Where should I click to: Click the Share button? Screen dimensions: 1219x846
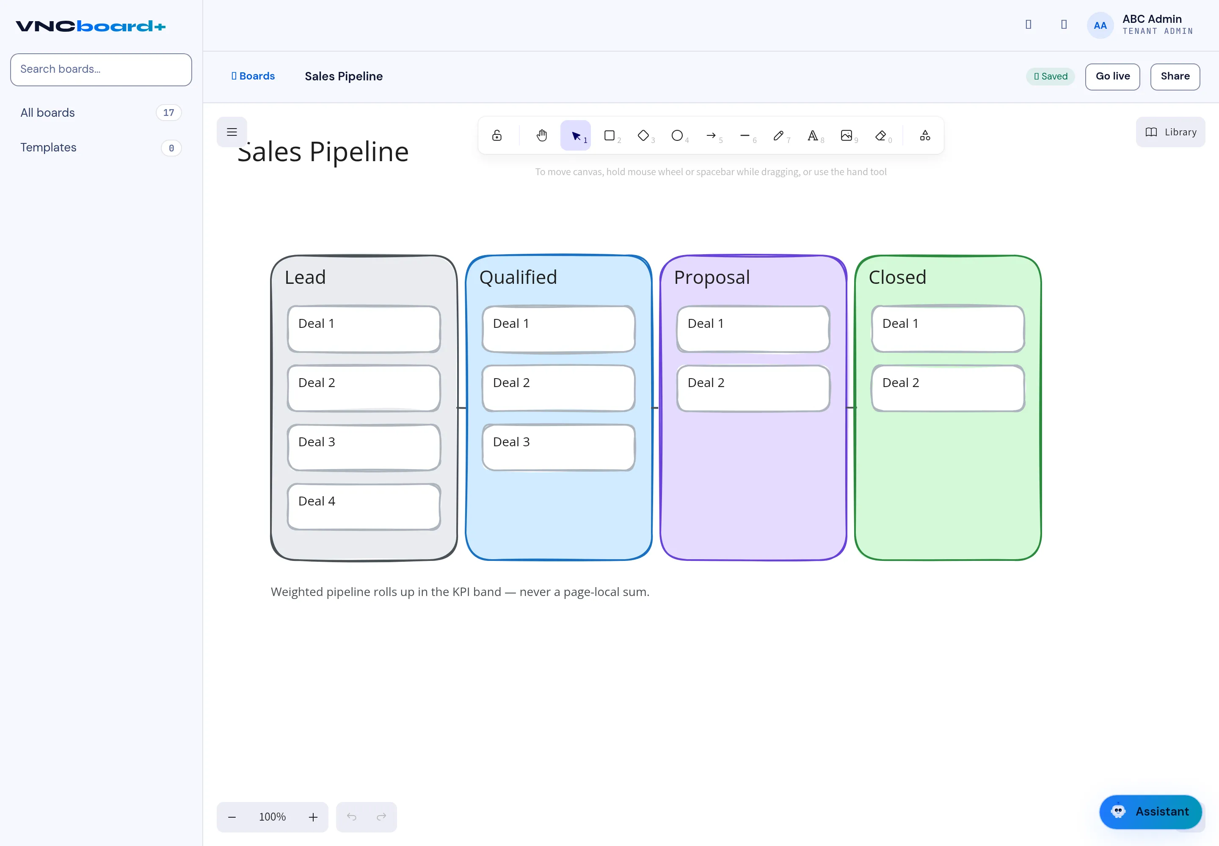point(1175,76)
